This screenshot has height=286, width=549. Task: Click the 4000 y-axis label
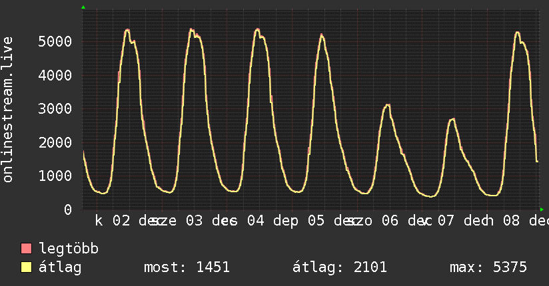click(55, 75)
